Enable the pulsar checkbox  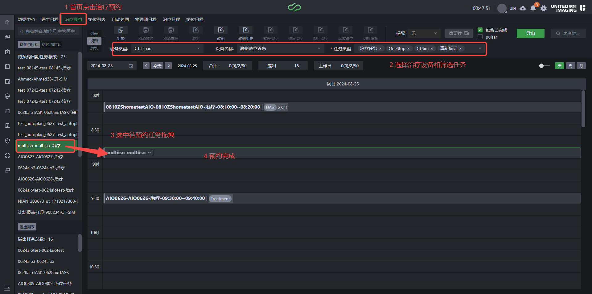coord(480,37)
